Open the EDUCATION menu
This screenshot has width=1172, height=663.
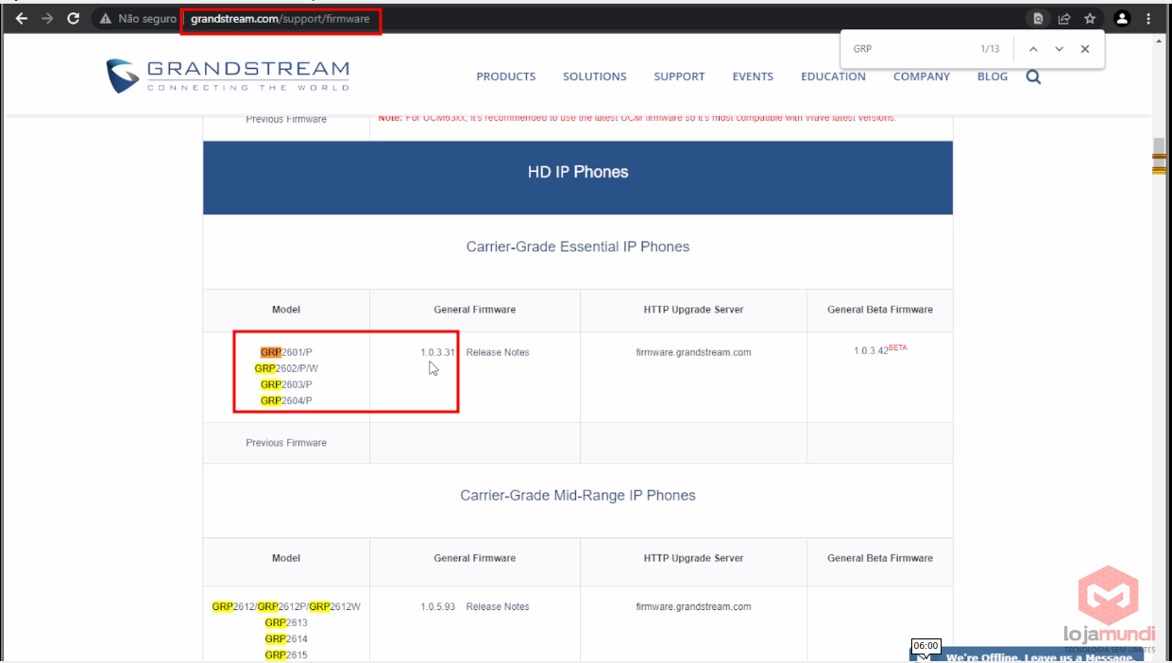coord(833,76)
